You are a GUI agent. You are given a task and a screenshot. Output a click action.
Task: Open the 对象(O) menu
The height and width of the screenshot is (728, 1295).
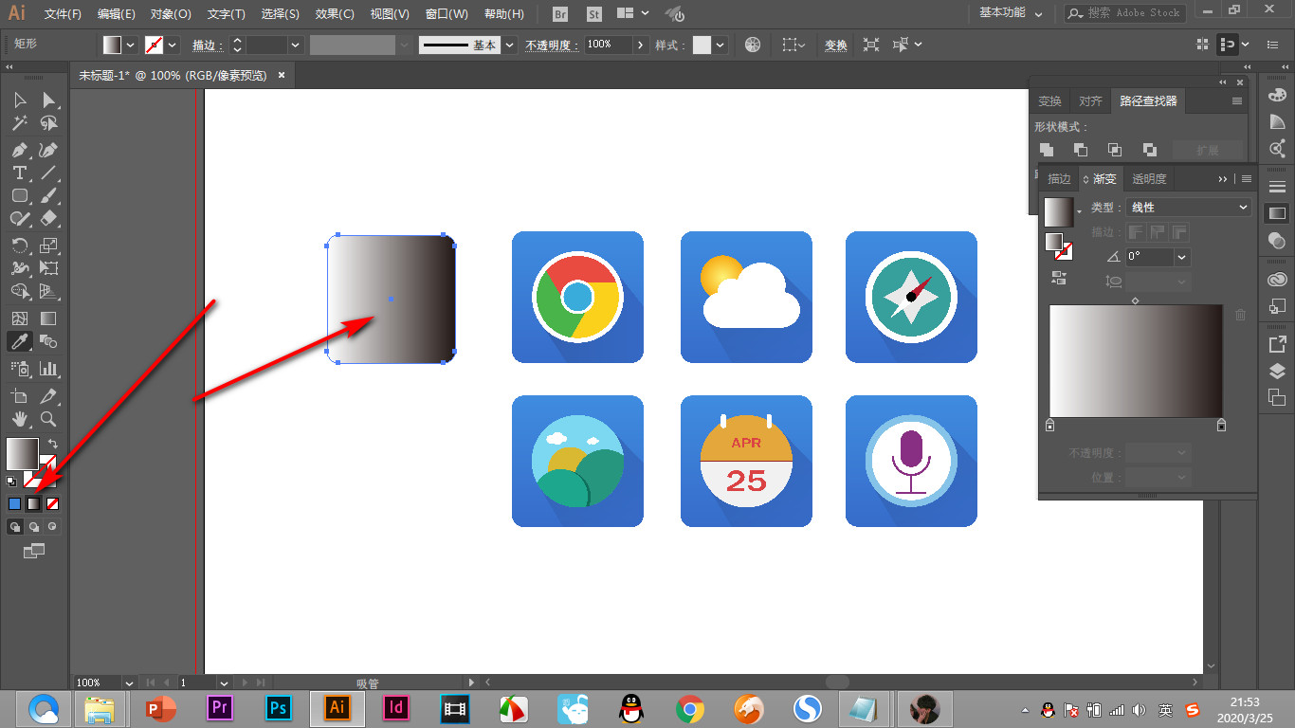[171, 14]
